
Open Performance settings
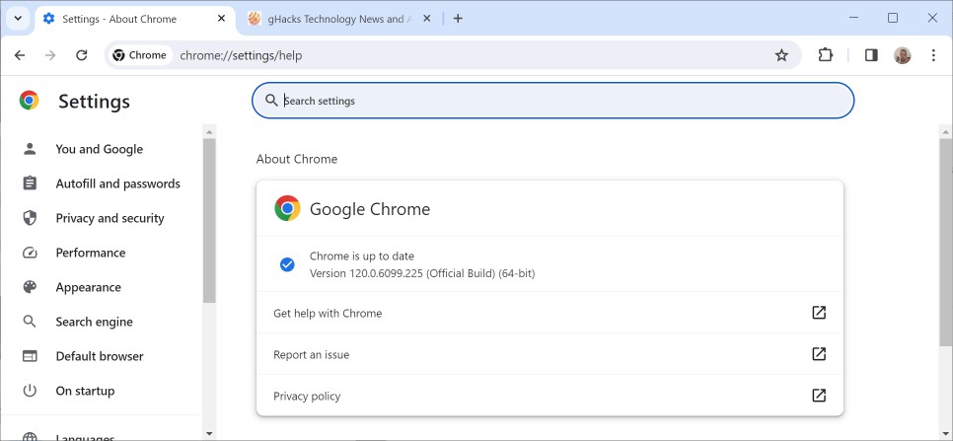(x=101, y=253)
